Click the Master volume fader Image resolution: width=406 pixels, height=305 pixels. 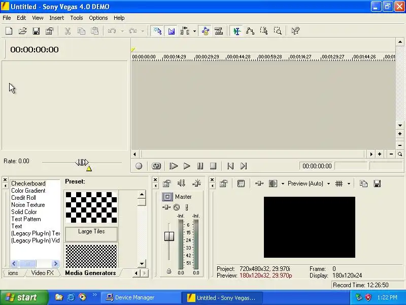tap(169, 236)
